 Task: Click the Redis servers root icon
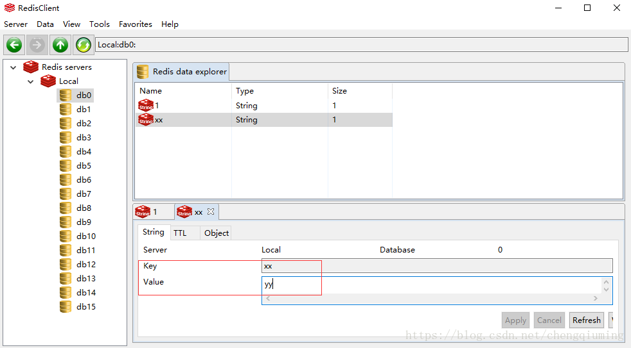pos(31,67)
